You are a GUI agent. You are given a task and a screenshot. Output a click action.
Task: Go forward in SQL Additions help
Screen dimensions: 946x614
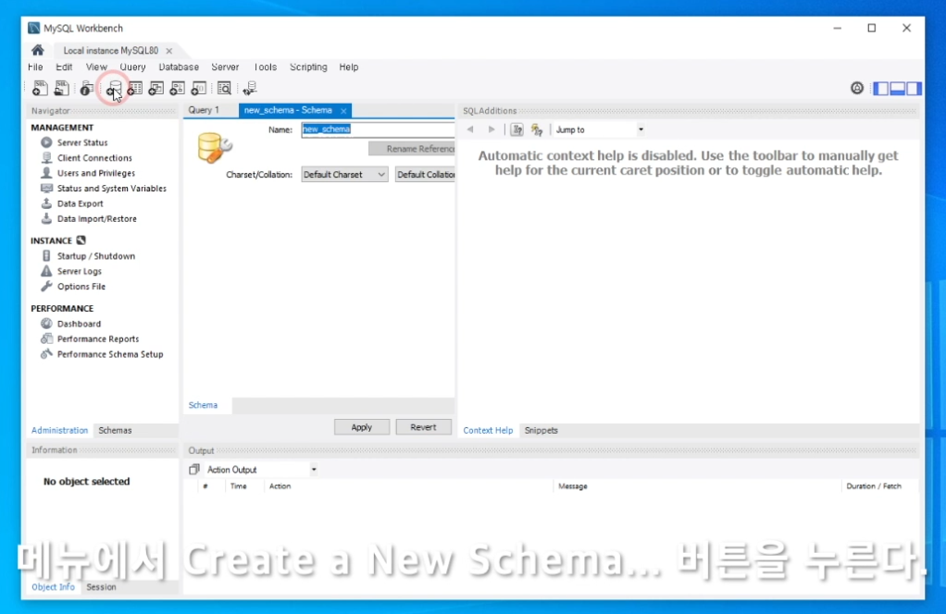coord(492,129)
